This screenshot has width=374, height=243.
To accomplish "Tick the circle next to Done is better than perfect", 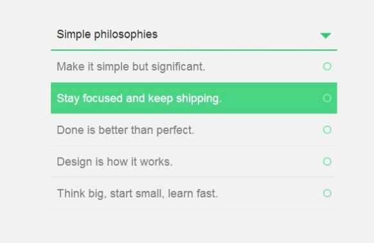I will pyautogui.click(x=327, y=130).
